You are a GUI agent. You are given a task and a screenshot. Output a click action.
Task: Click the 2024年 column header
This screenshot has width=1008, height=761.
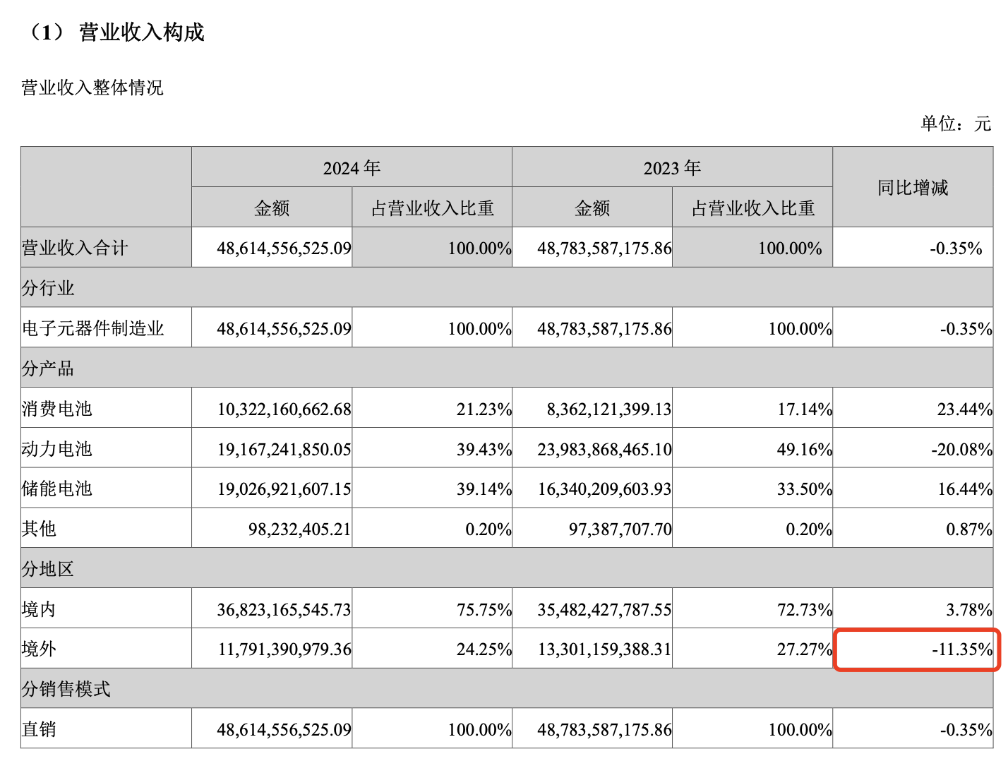pyautogui.click(x=352, y=168)
